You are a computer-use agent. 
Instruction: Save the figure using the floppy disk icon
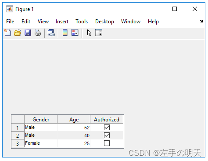point(28,33)
